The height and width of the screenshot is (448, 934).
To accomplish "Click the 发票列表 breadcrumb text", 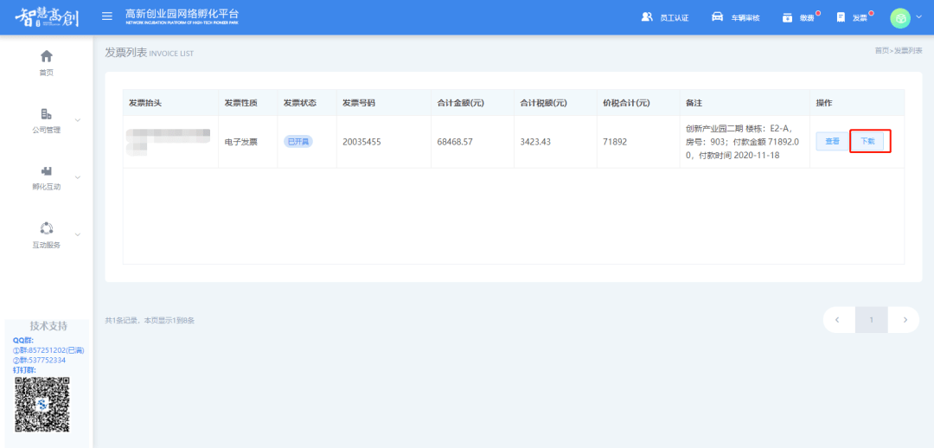I will coord(908,51).
